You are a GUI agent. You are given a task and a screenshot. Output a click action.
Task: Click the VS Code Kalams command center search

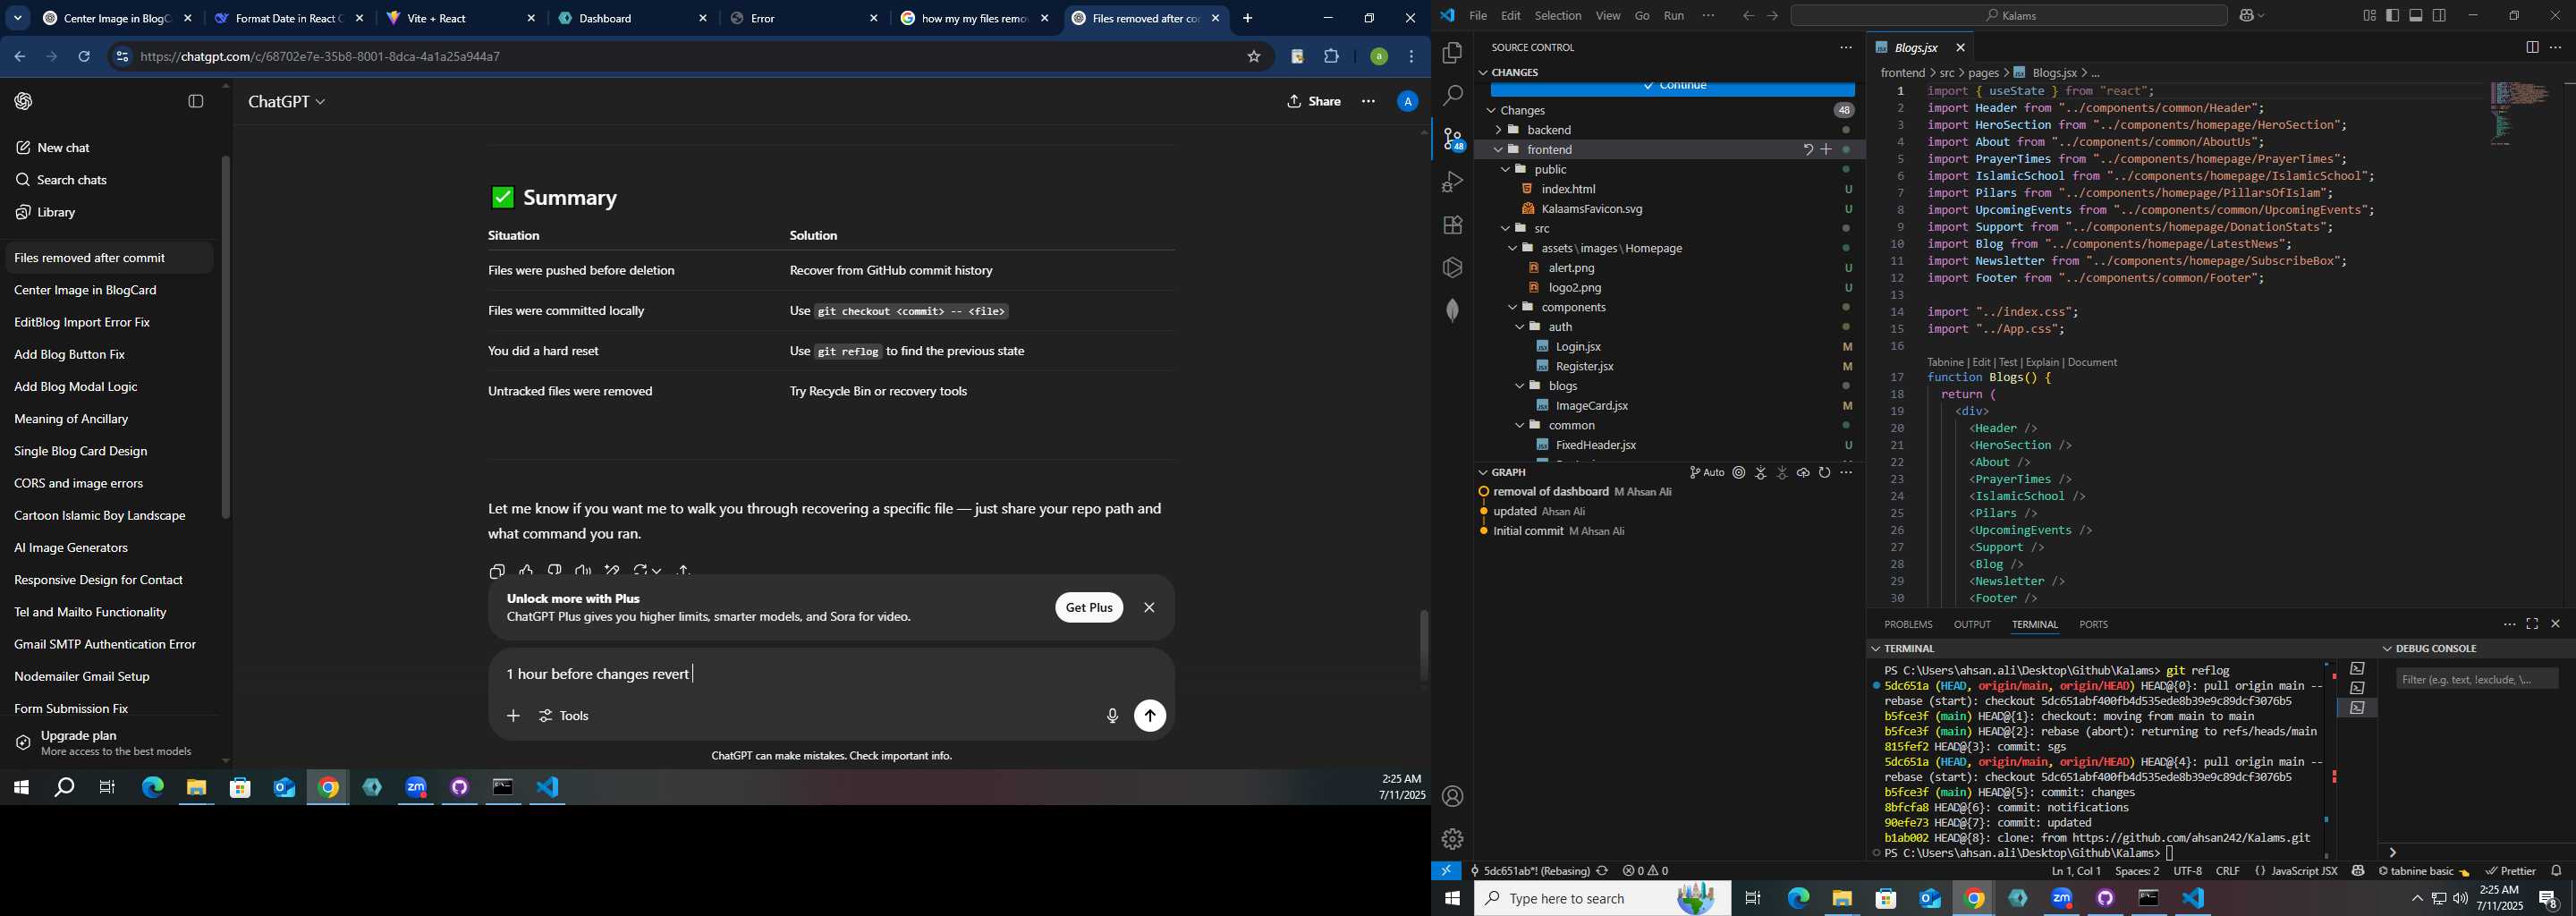pos(2008,16)
